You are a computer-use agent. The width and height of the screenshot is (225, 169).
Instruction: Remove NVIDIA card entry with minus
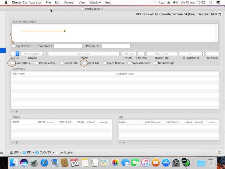coord(13,143)
